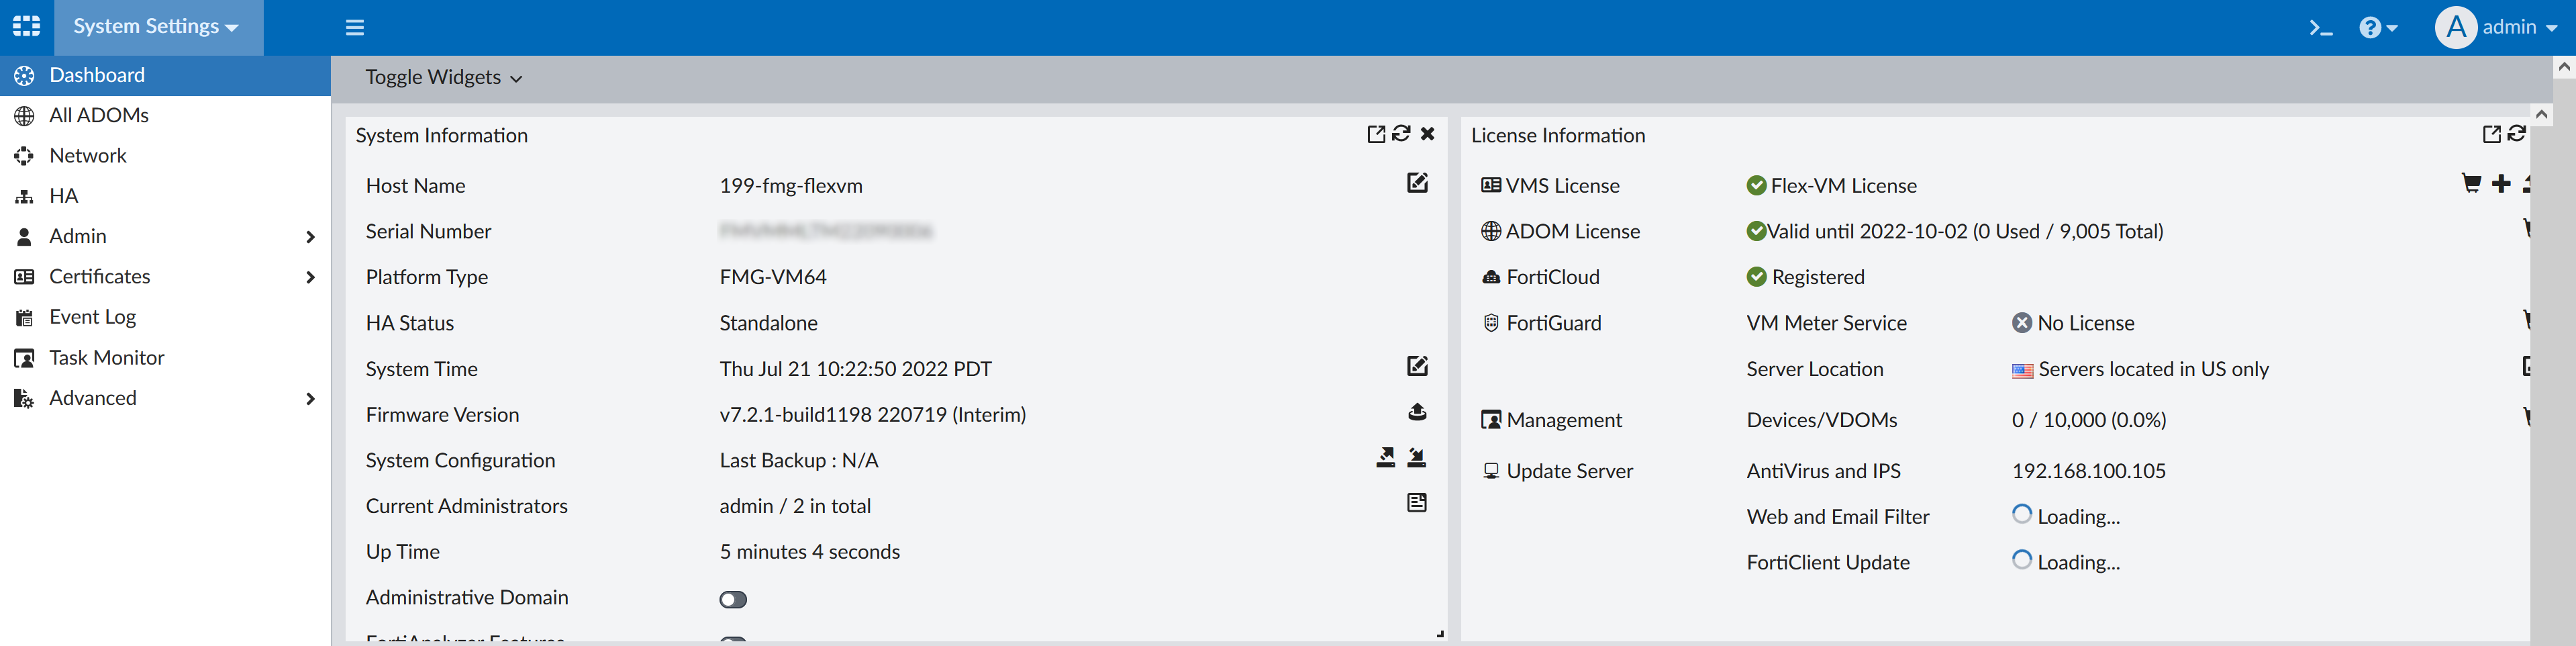2576x646 pixels.
Task: Open the Network menu item
Action: coord(88,156)
